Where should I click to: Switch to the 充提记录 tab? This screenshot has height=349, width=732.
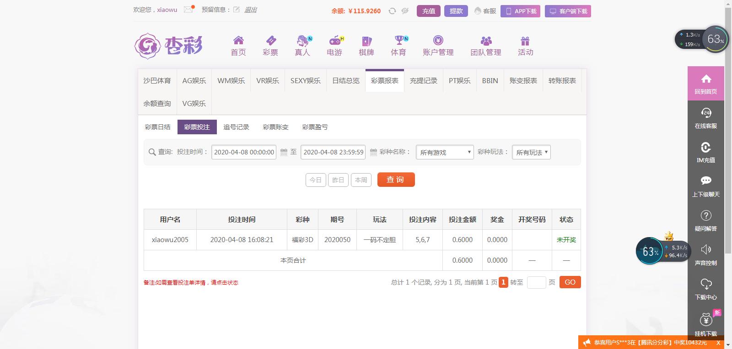click(424, 81)
